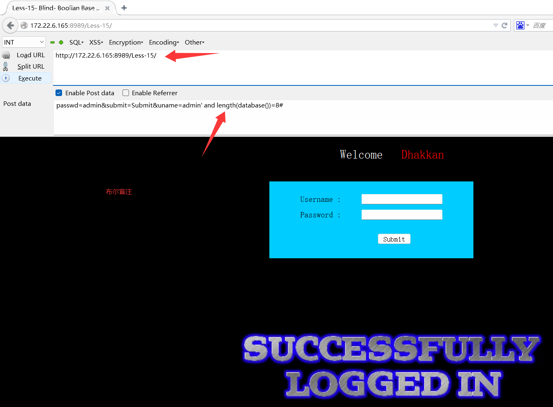The width and height of the screenshot is (553, 407).
Task: Toggle Enable Post data checkbox
Action: [59, 93]
